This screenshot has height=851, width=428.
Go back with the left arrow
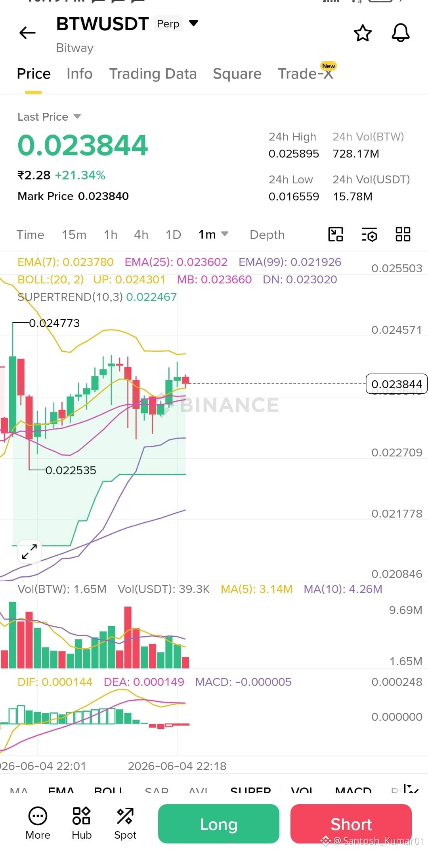click(27, 33)
